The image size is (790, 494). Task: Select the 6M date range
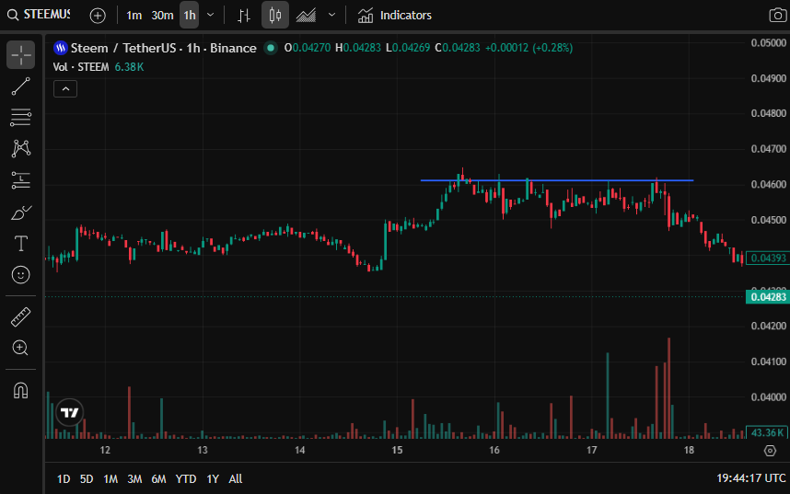click(x=158, y=479)
